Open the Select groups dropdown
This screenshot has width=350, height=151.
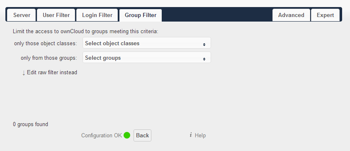pos(147,57)
